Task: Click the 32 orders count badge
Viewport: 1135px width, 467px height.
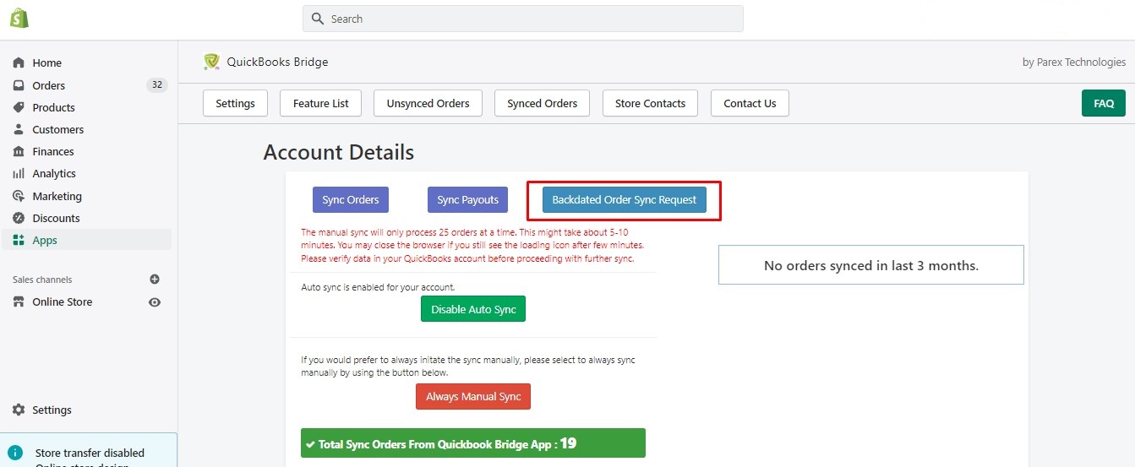Action: click(x=156, y=85)
